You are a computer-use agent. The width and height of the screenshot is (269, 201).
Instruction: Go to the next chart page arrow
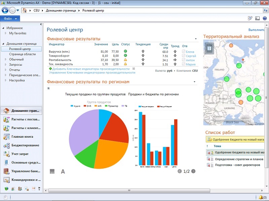click(193, 171)
